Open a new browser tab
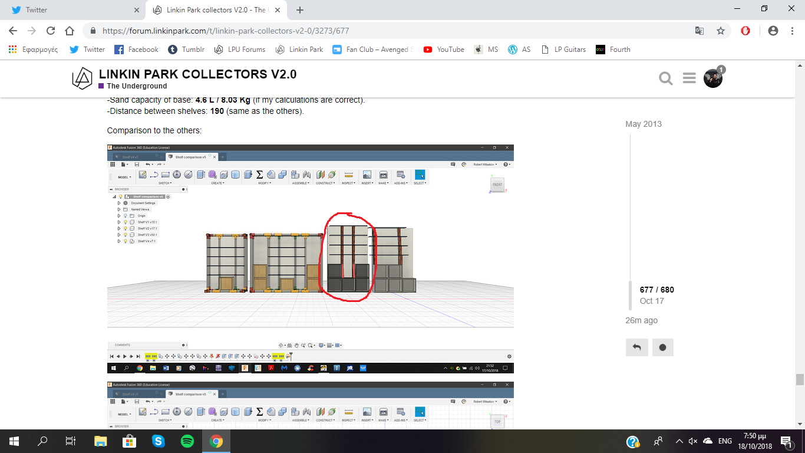The height and width of the screenshot is (453, 805). coord(300,10)
